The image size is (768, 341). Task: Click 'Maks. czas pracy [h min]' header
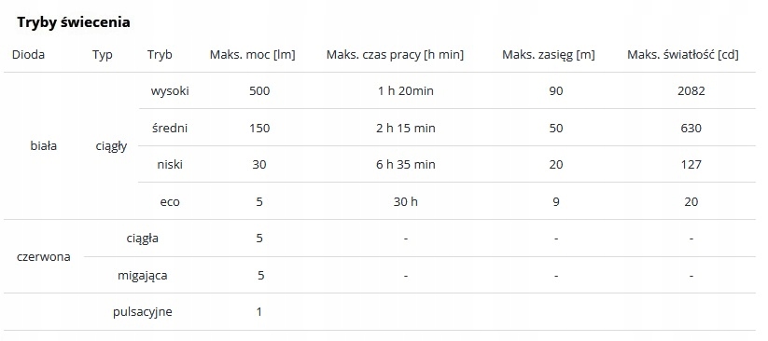point(396,54)
